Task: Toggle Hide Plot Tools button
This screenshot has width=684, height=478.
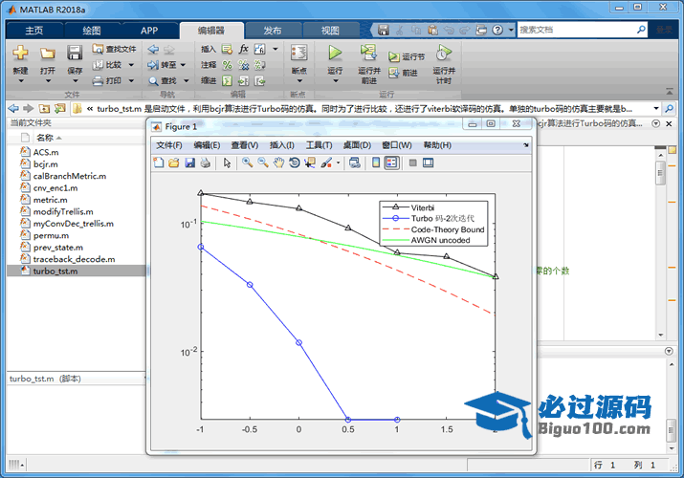Action: (412, 163)
